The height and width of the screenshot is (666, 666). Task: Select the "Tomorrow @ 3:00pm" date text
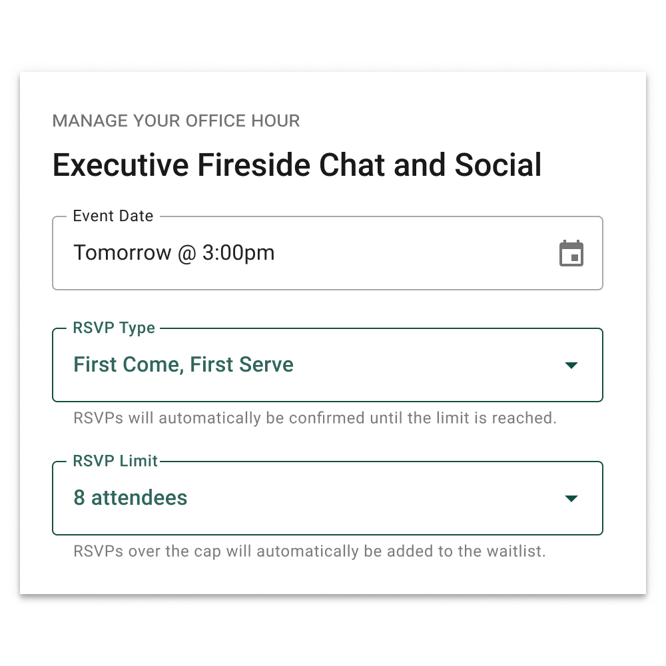174,253
